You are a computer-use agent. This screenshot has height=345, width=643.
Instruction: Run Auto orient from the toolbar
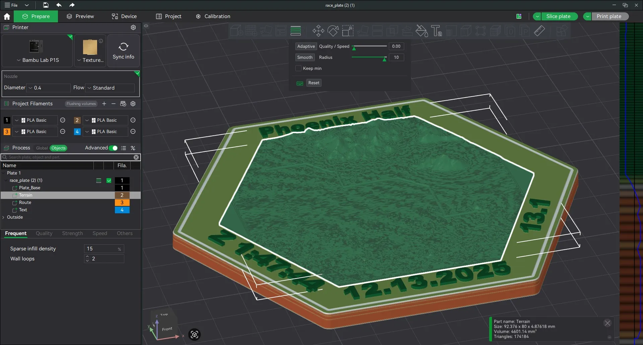266,31
